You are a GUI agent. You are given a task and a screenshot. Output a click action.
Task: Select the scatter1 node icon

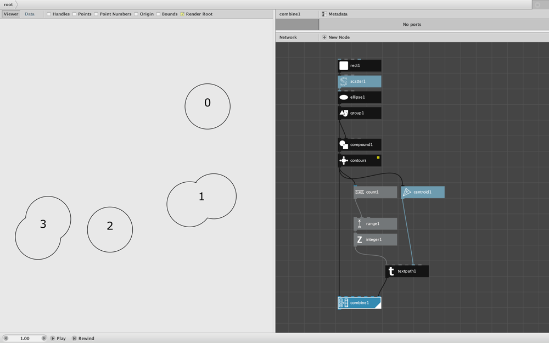point(344,81)
